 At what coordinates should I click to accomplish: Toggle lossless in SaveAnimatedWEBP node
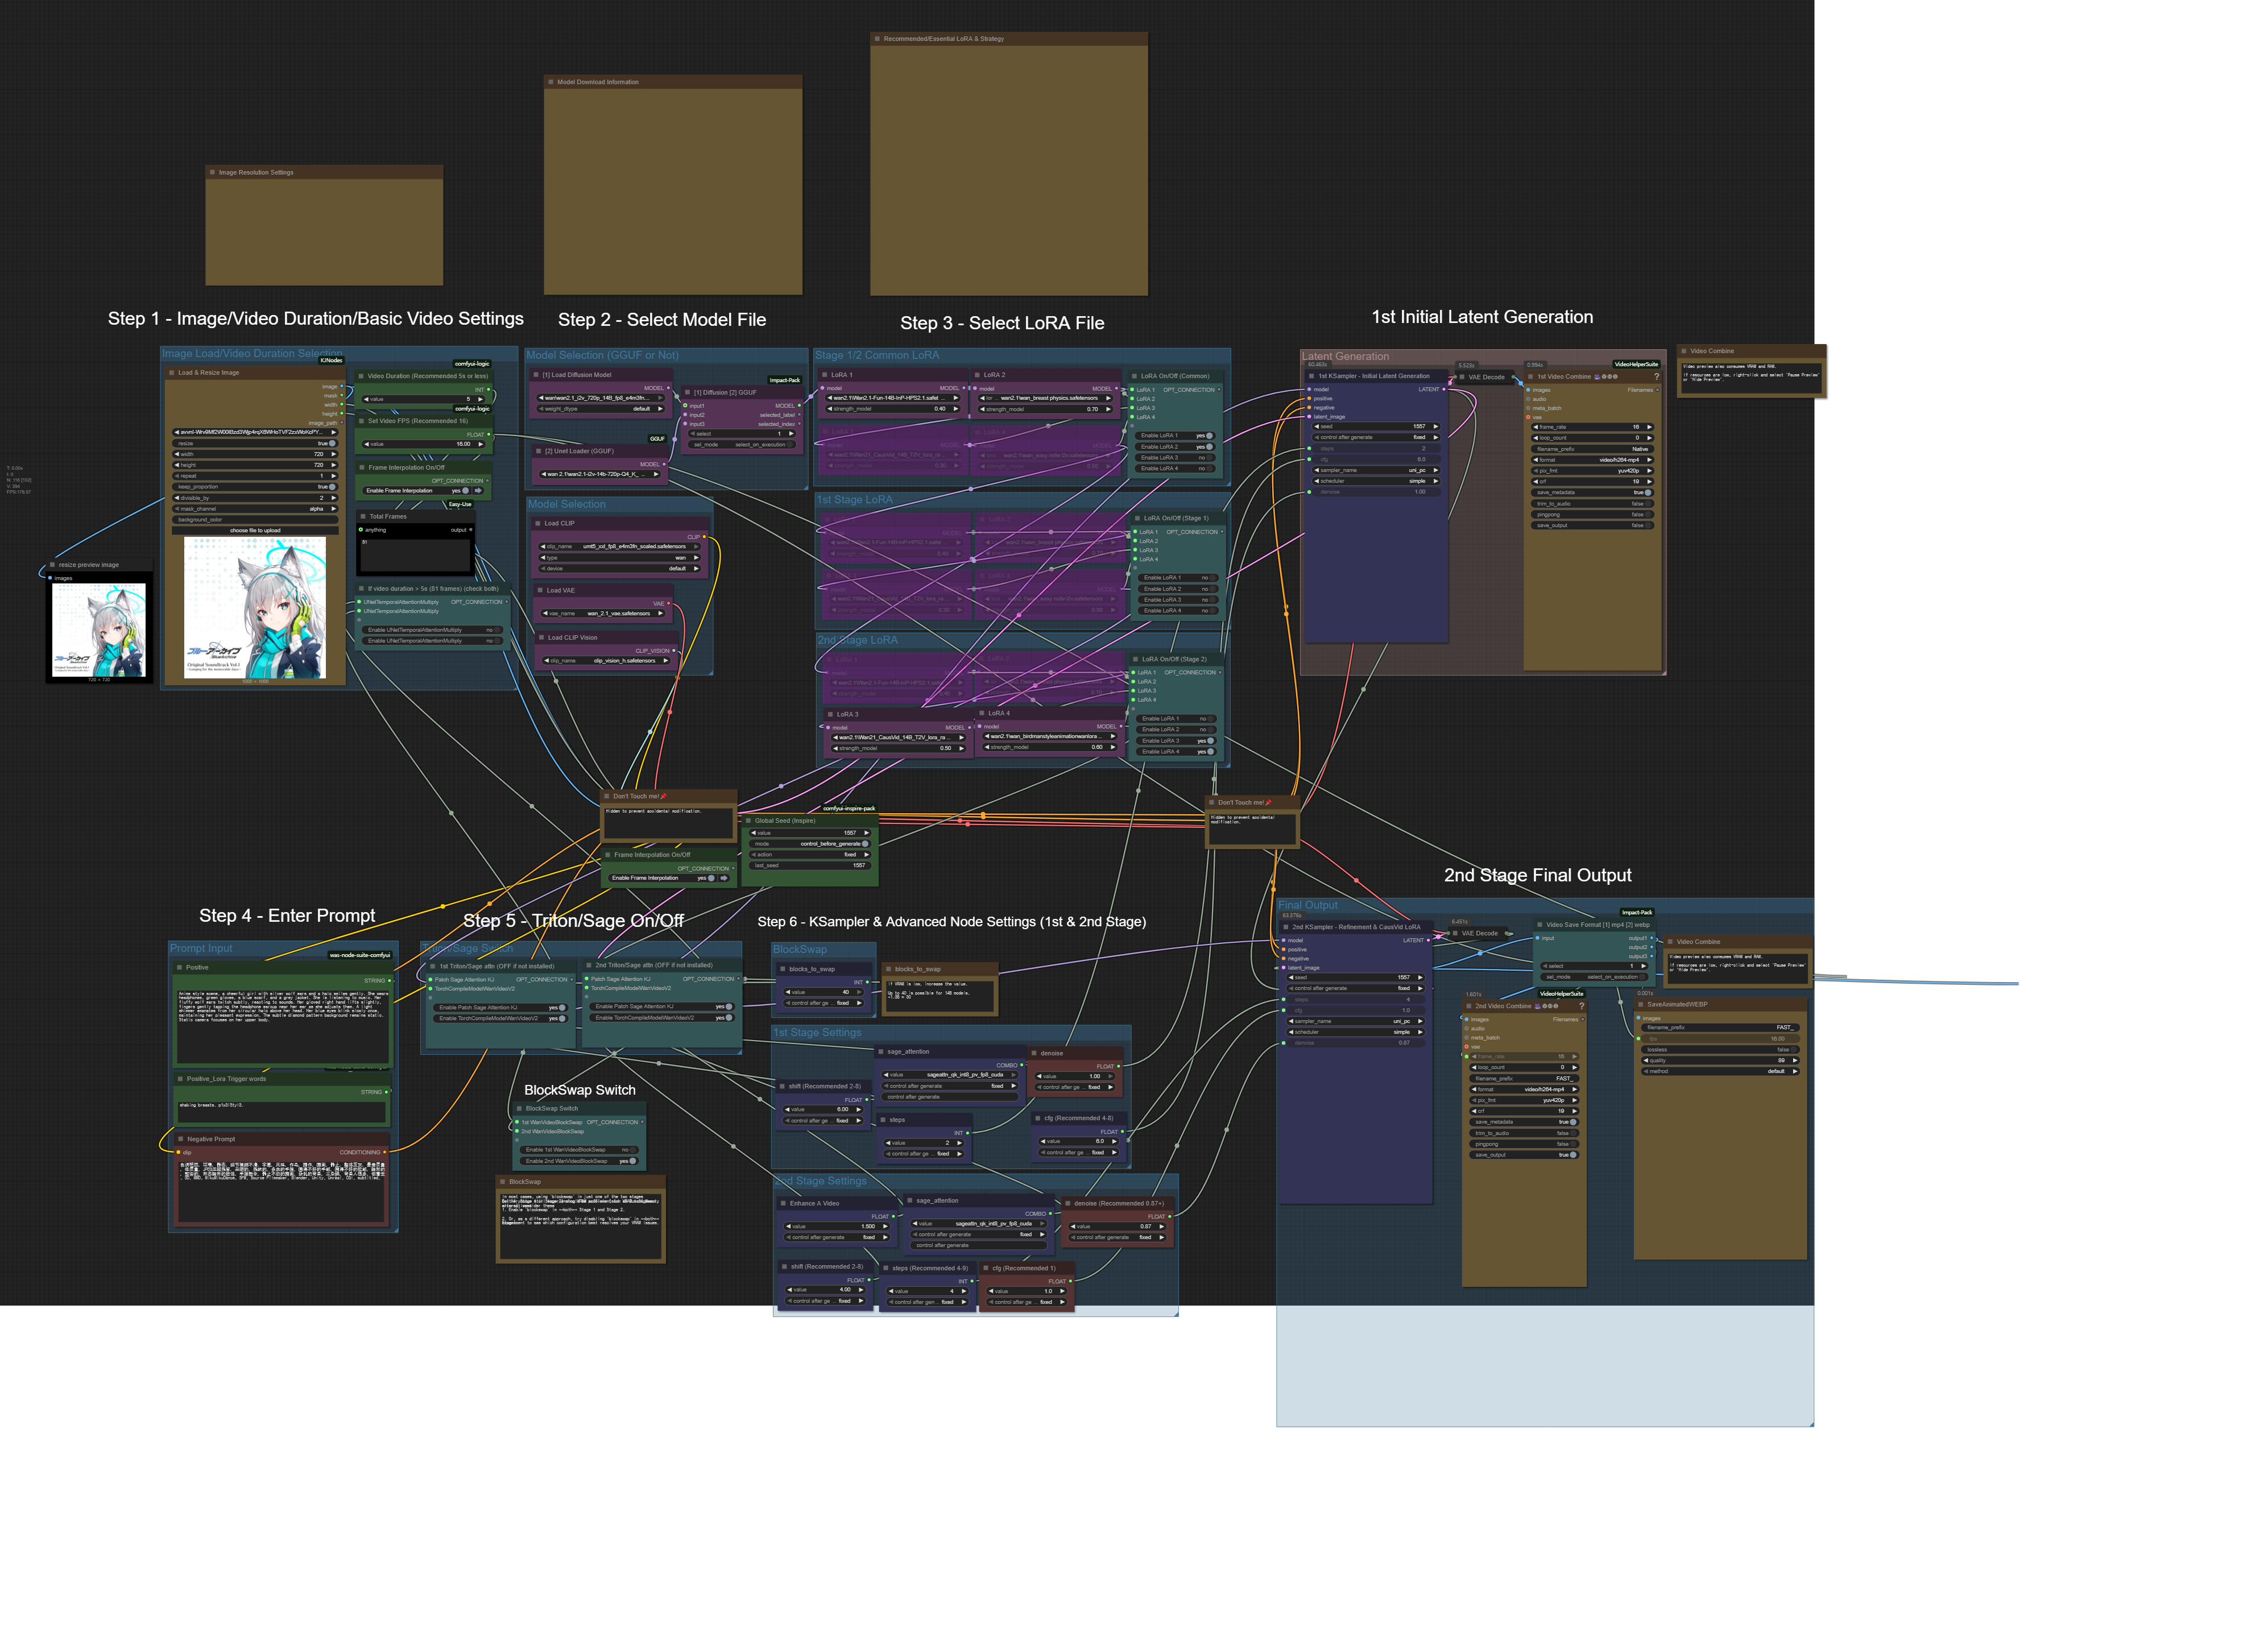click(x=1794, y=1049)
